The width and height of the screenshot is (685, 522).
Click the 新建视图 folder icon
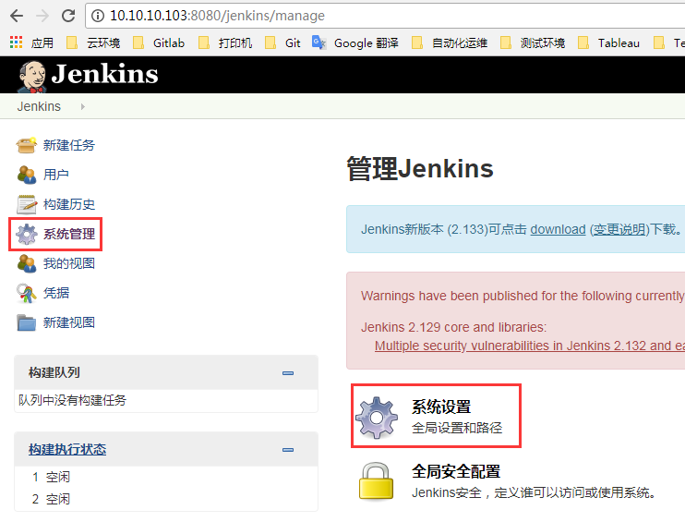point(26,322)
